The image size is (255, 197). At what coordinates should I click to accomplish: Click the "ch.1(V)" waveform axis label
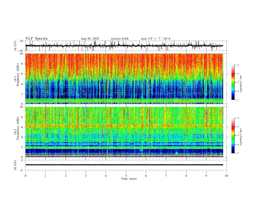pos(15,46)
